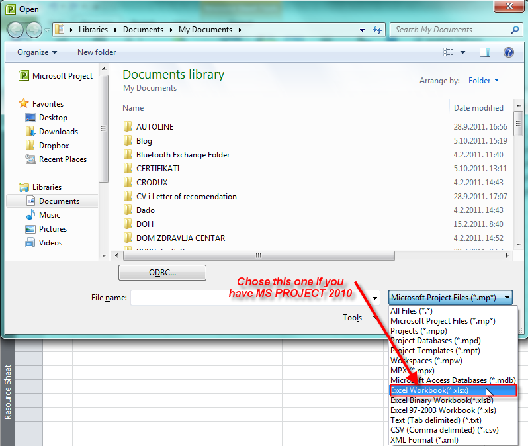Image resolution: width=528 pixels, height=446 pixels.
Task: Choose Excel Workbook (*.xlsx) option
Action: (x=430, y=390)
